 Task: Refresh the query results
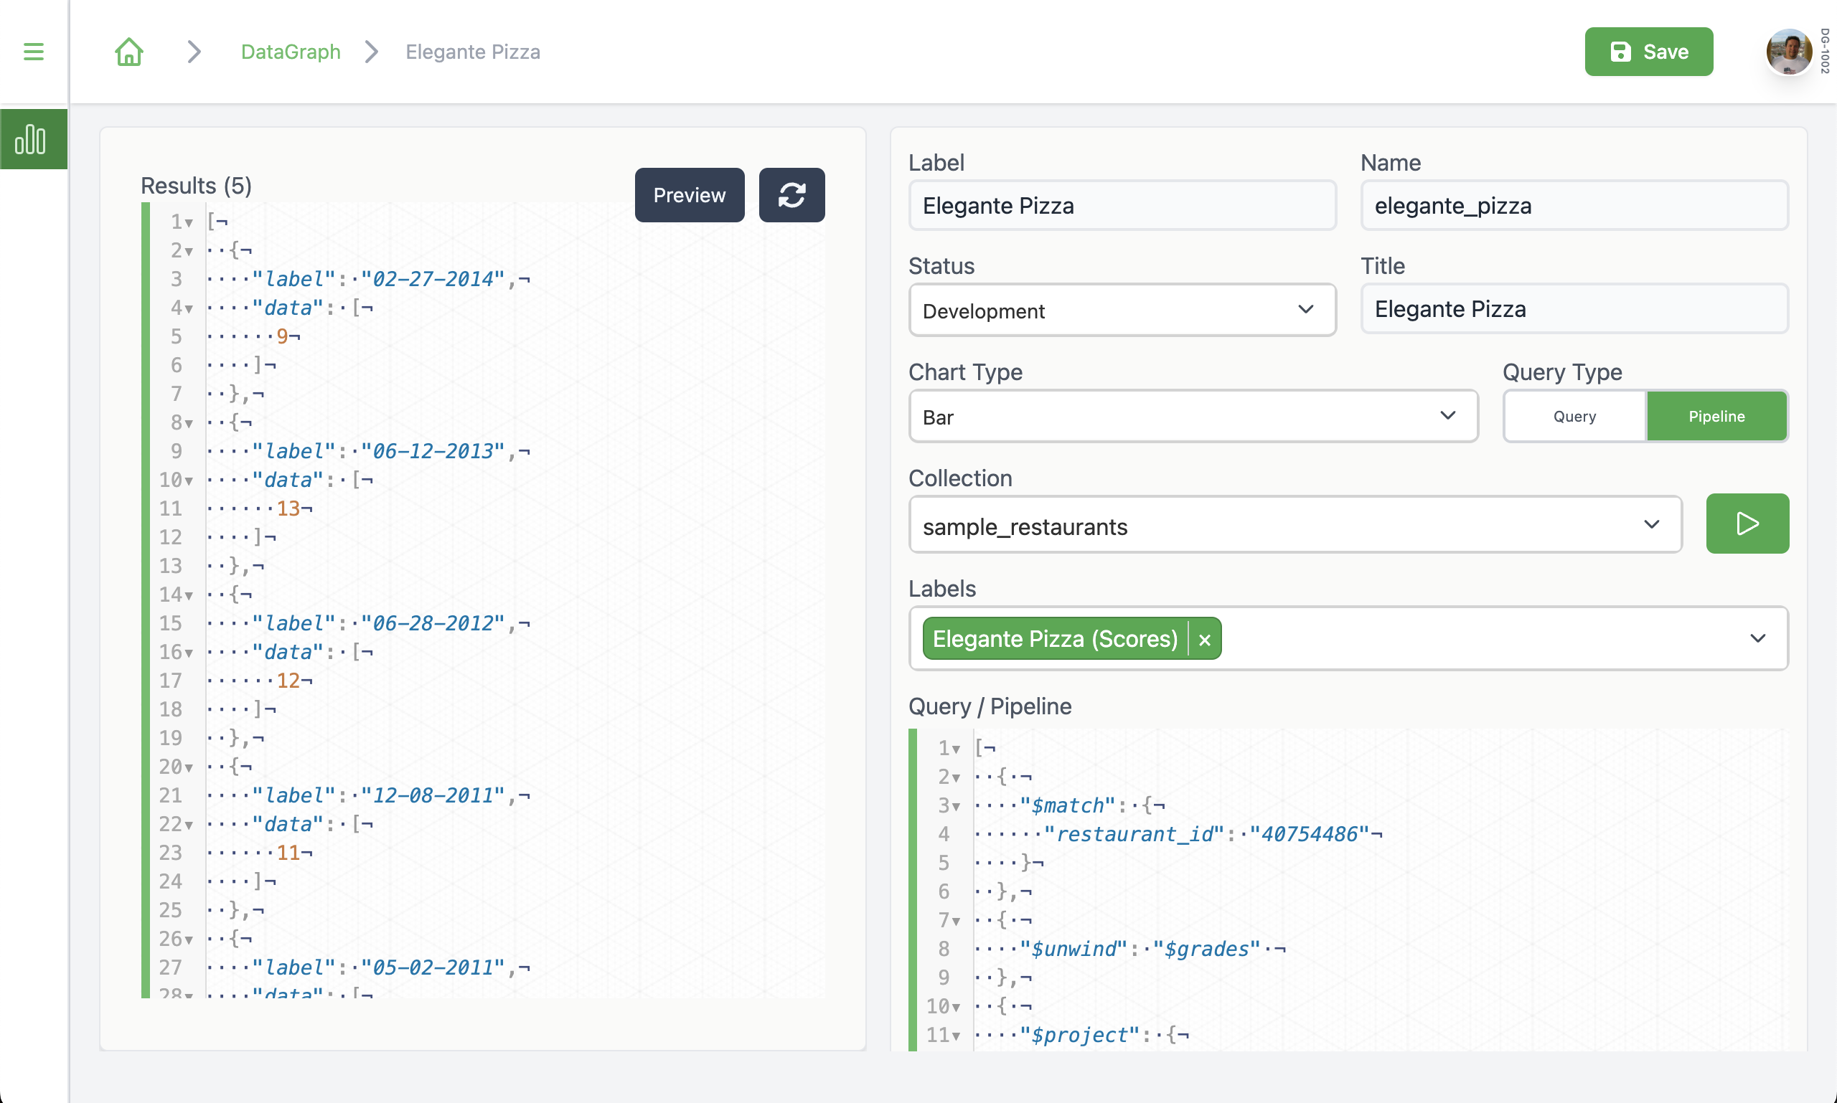coord(791,195)
